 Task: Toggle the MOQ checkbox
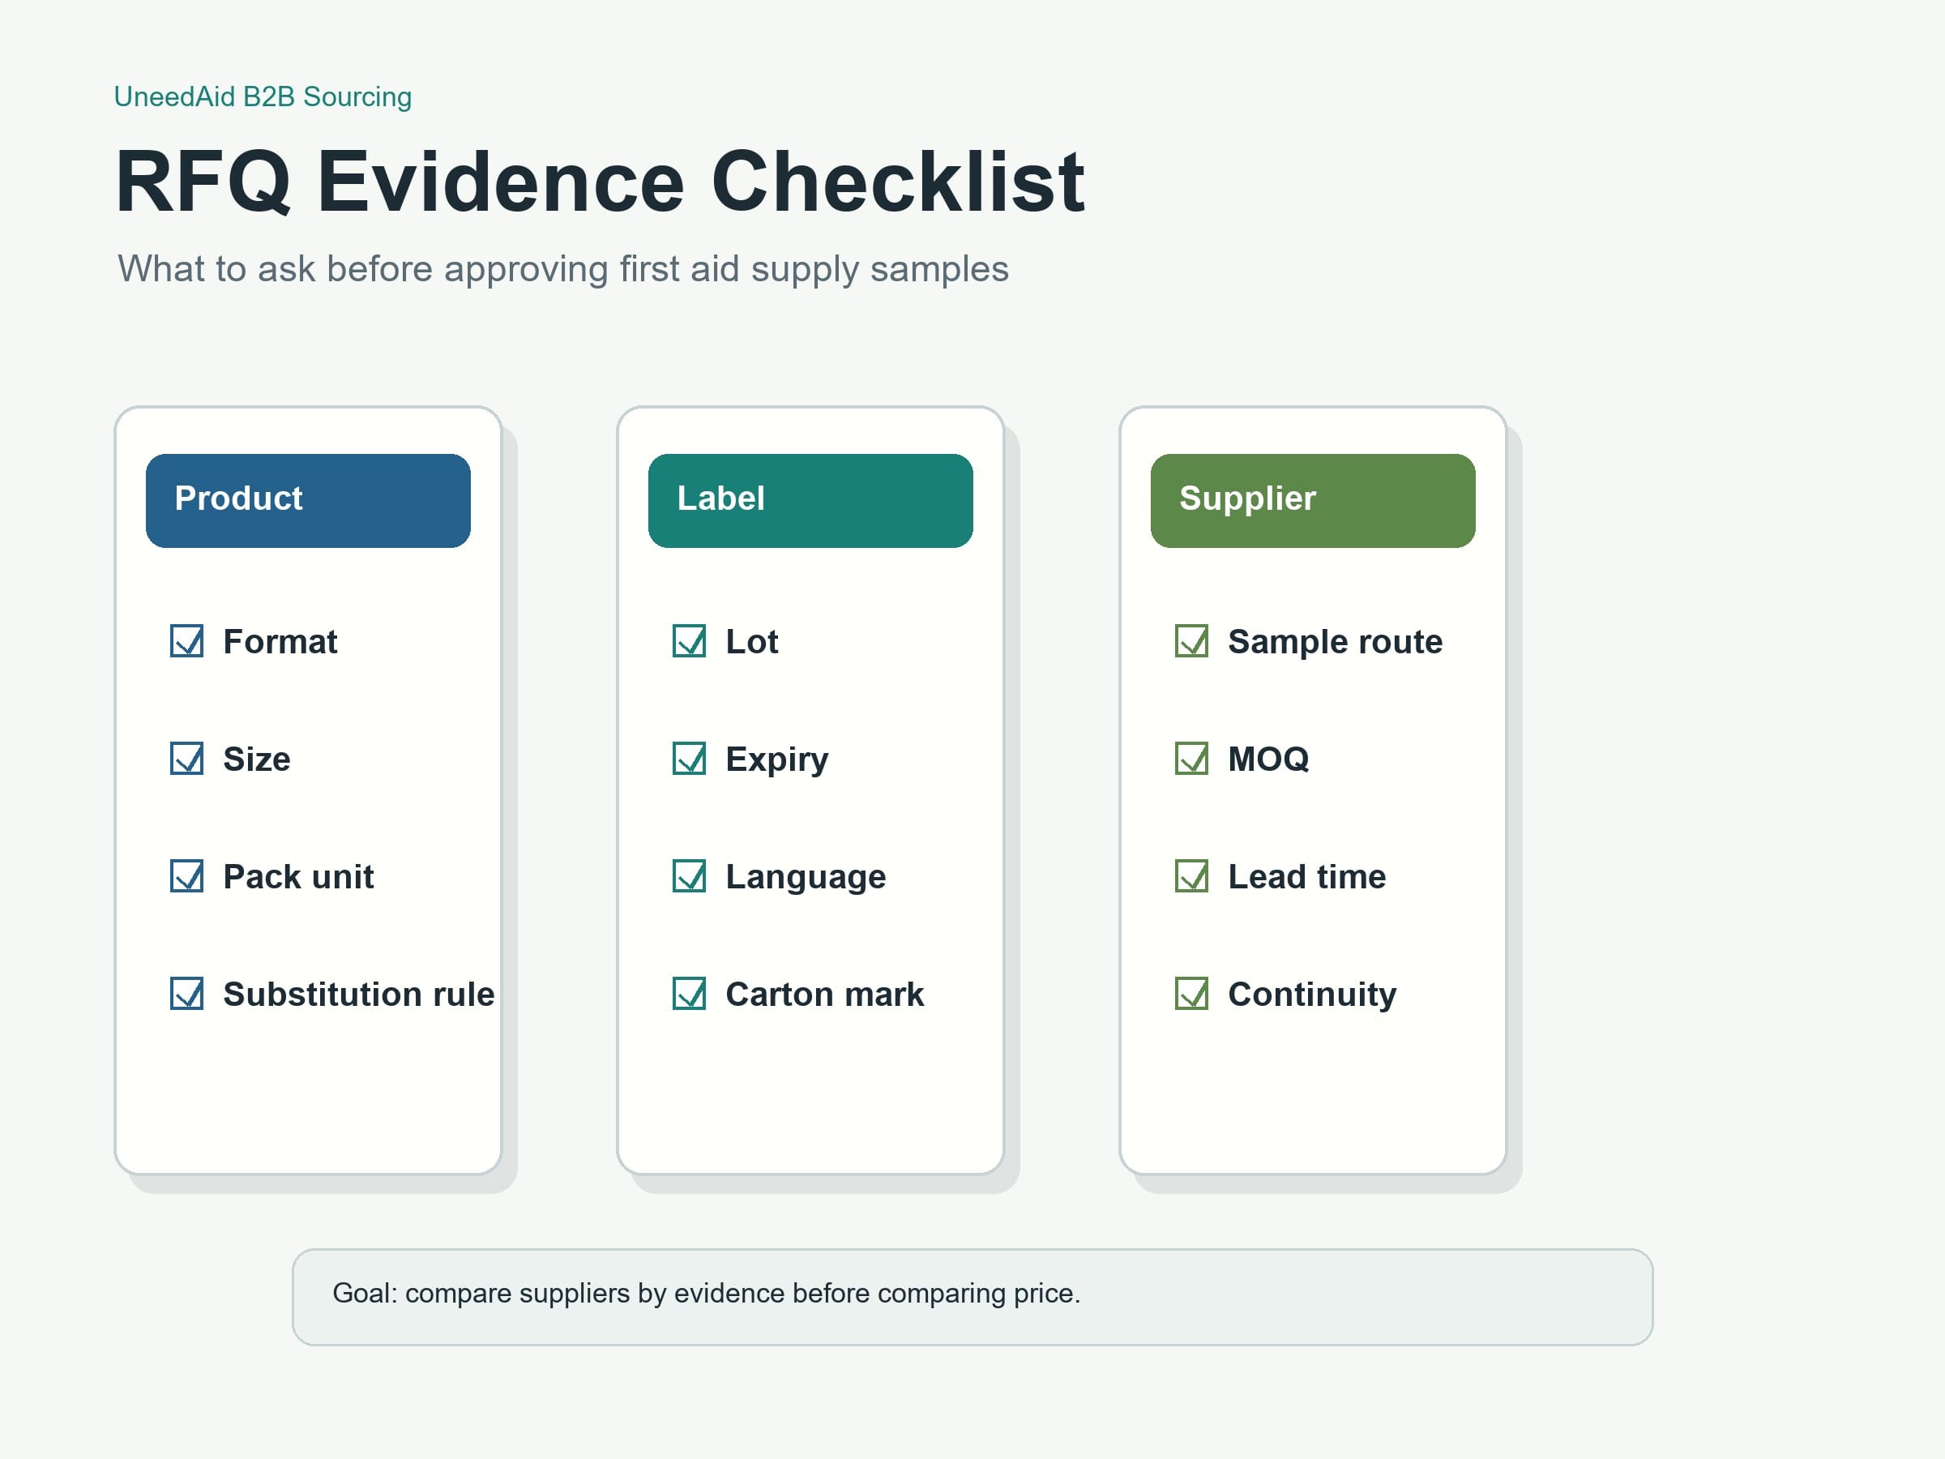tap(1191, 758)
